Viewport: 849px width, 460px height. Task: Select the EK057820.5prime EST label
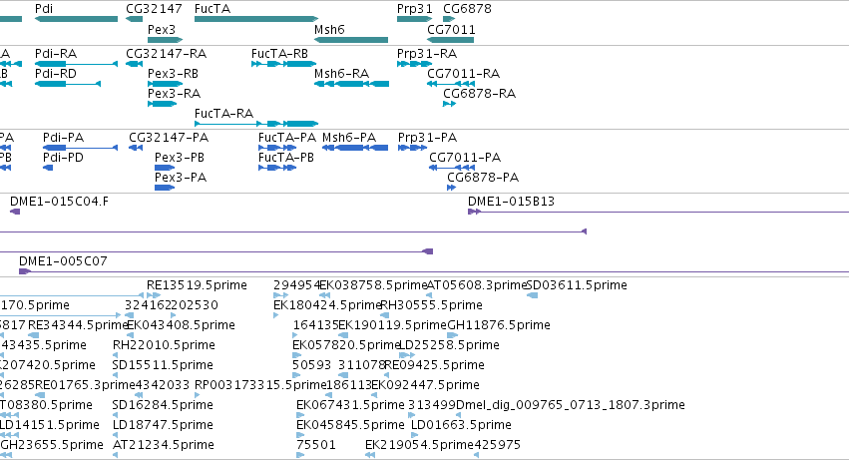(346, 345)
